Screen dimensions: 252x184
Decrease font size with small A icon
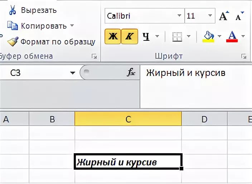239,16
